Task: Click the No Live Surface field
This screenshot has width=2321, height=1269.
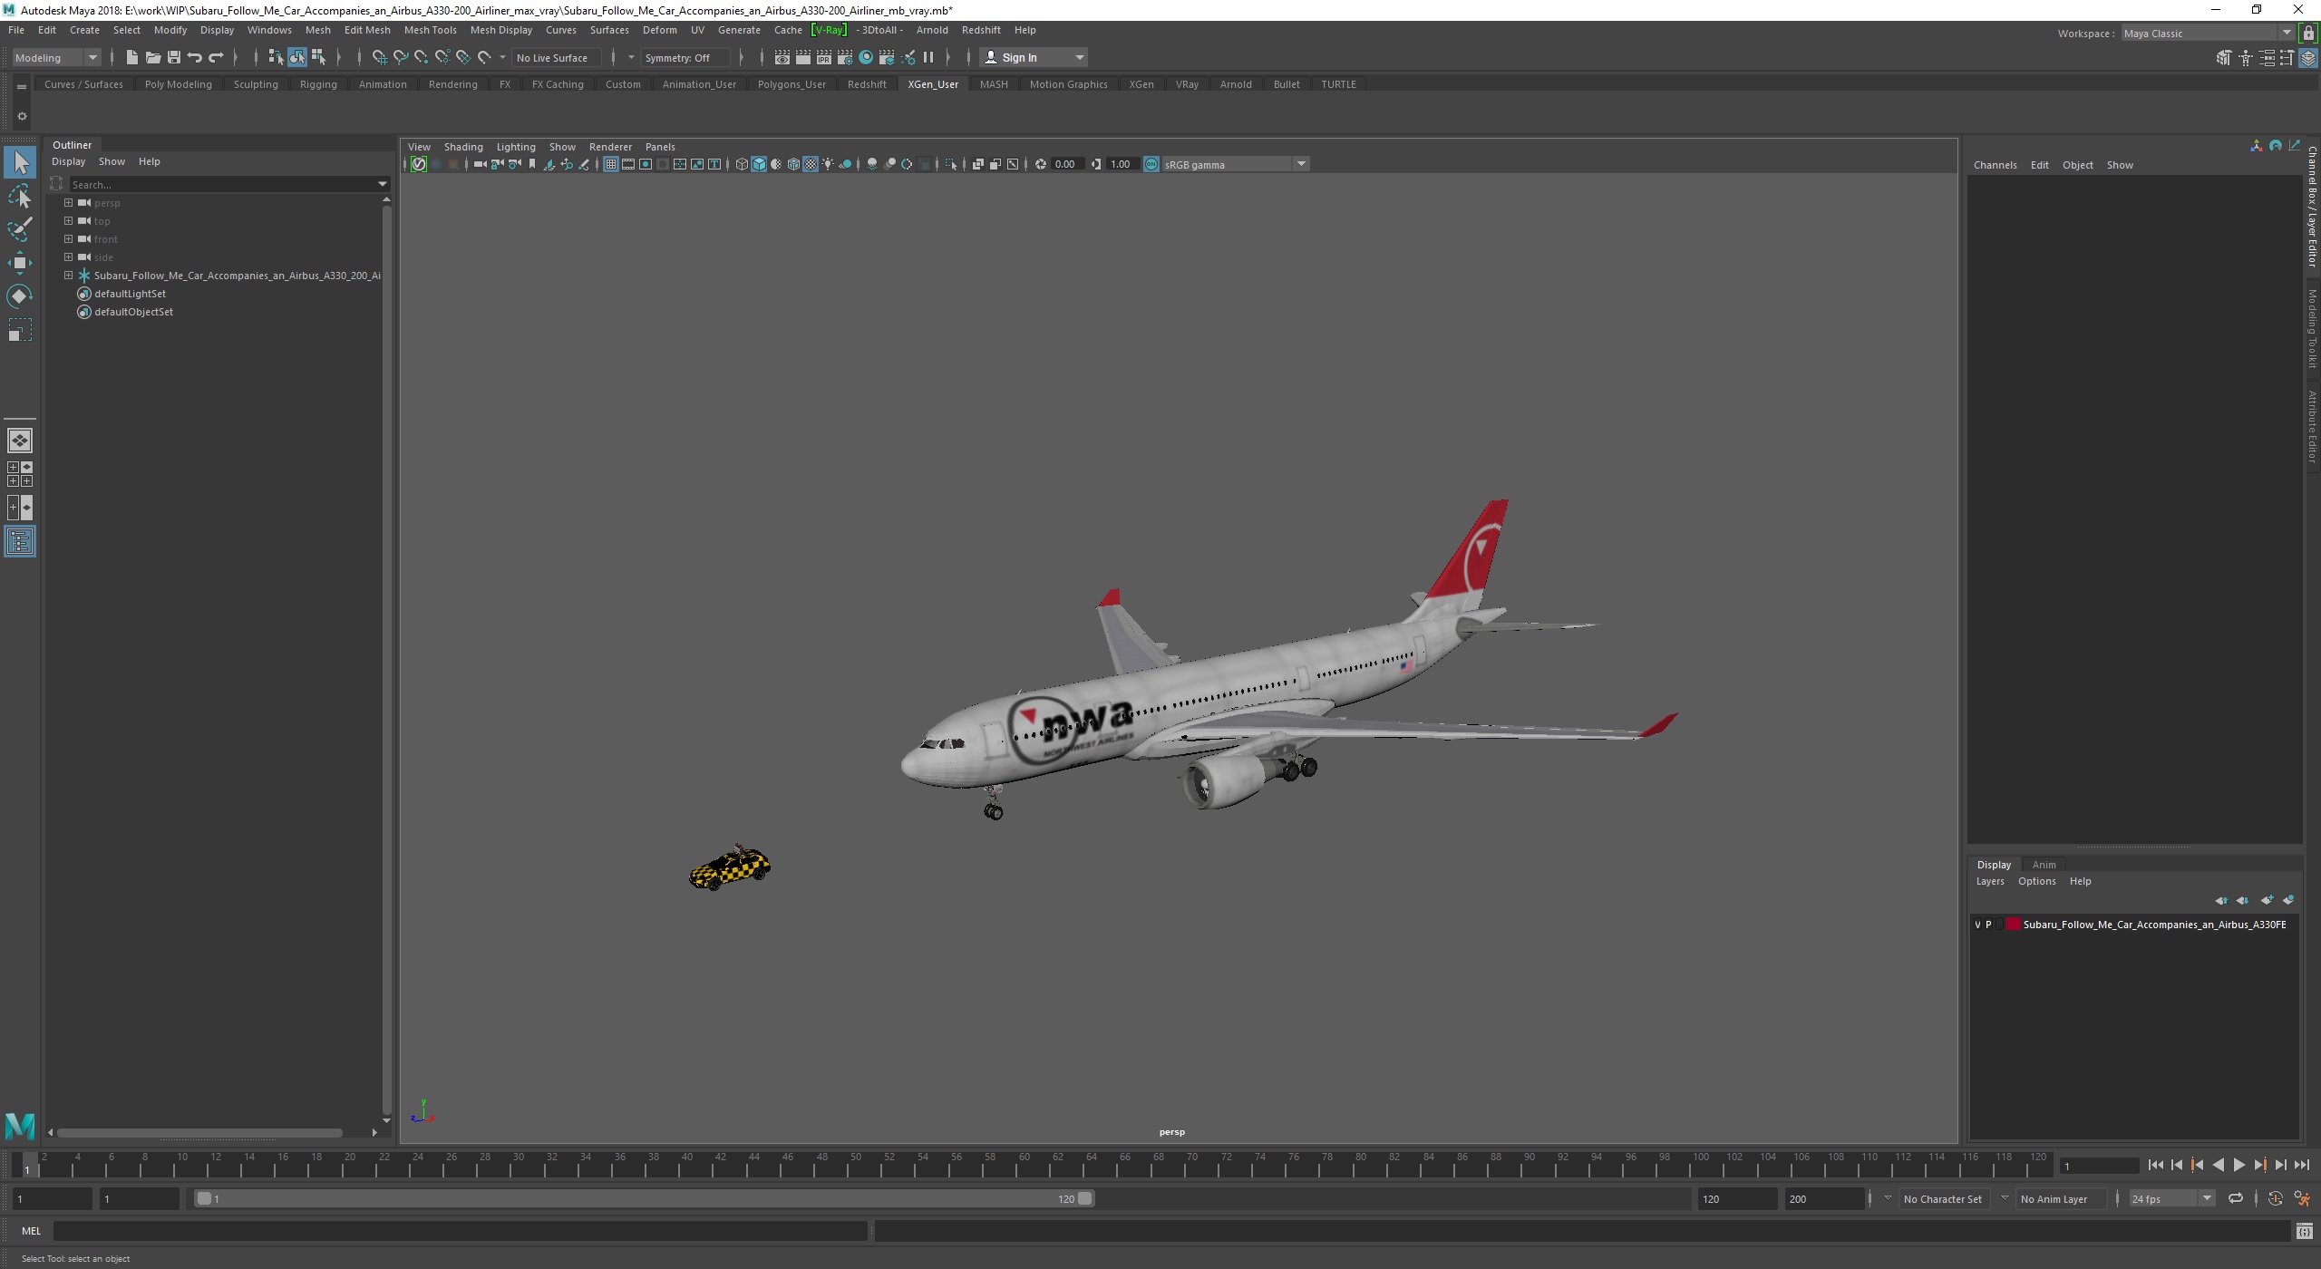Action: 555,57
